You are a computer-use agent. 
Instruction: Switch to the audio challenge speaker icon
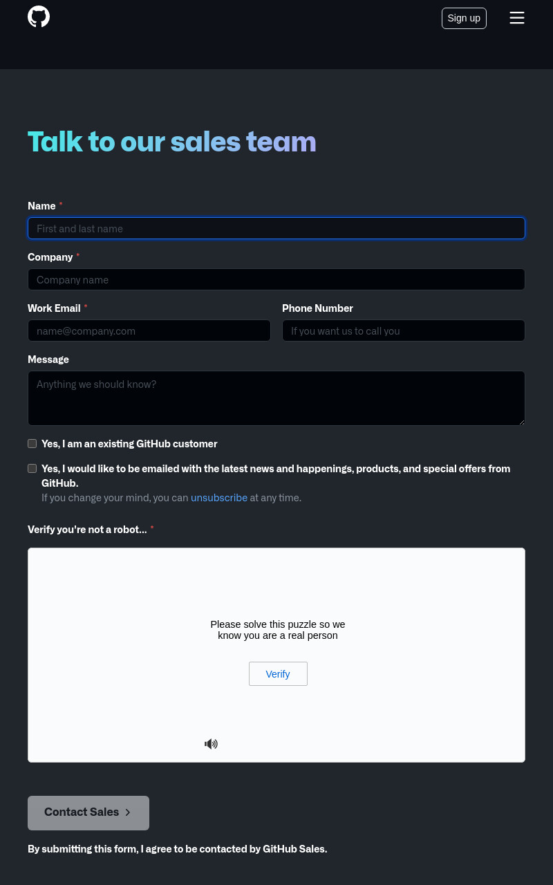211,744
